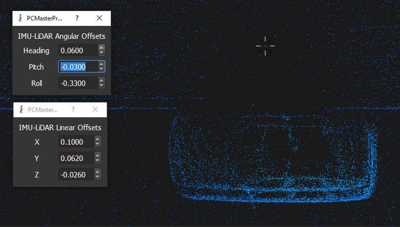Increase X offset with up arrow

[98, 139]
